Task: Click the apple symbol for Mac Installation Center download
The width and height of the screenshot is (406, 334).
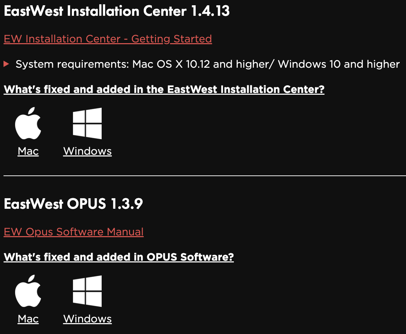Action: pyautogui.click(x=28, y=123)
